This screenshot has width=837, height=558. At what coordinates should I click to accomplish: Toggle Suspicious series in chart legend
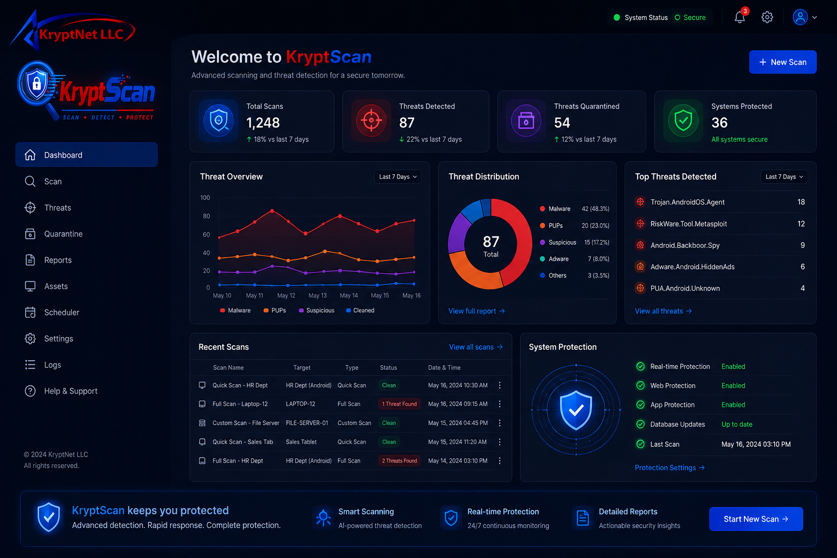tap(317, 311)
